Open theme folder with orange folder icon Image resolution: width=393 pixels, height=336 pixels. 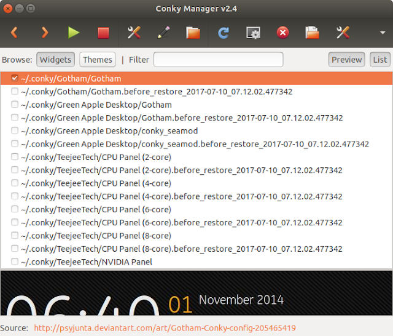pyautogui.click(x=193, y=33)
